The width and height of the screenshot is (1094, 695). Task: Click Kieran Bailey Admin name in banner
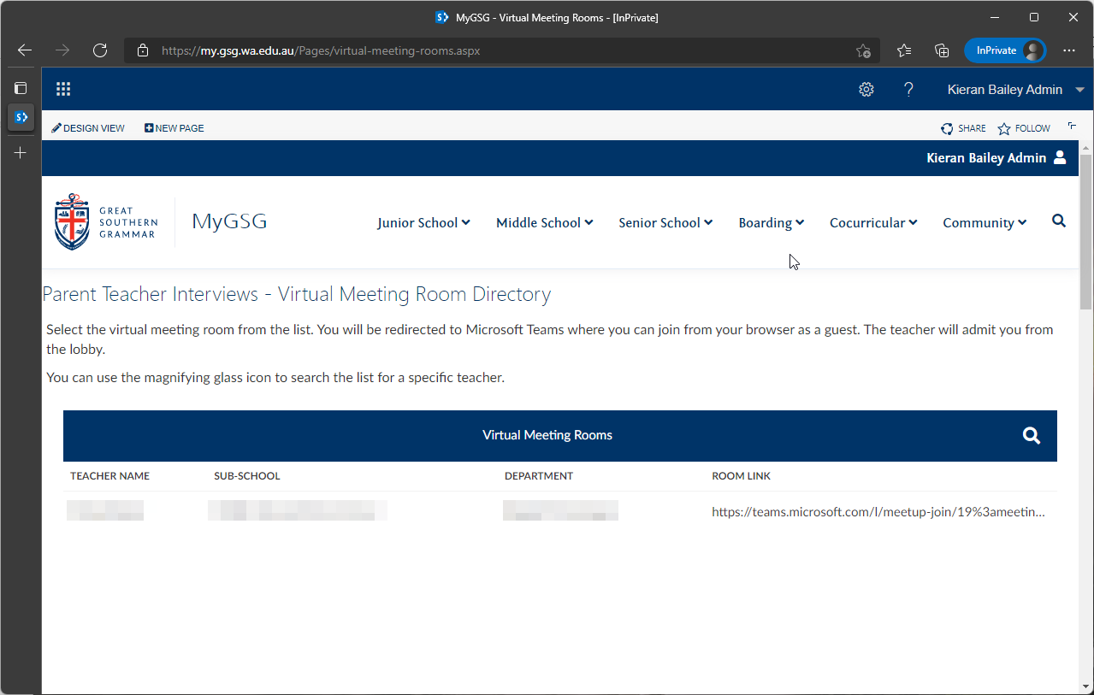[986, 157]
